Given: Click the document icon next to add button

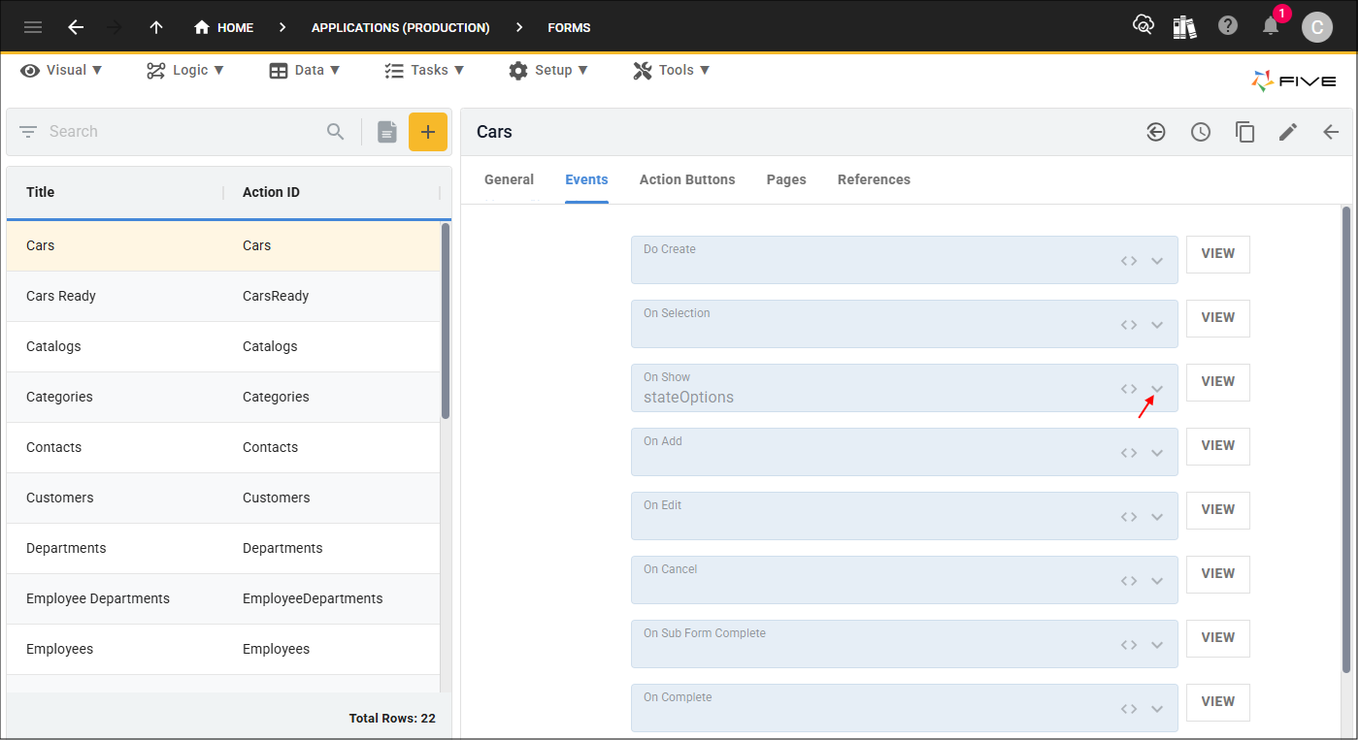Looking at the screenshot, I should click(387, 132).
